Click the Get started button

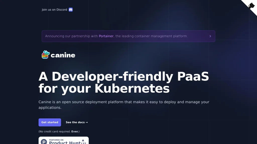pos(50,122)
